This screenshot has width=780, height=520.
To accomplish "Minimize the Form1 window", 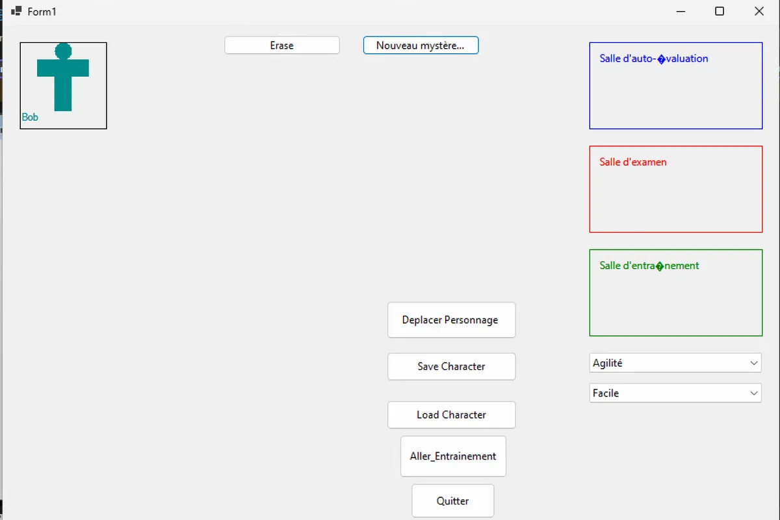I will tap(681, 11).
